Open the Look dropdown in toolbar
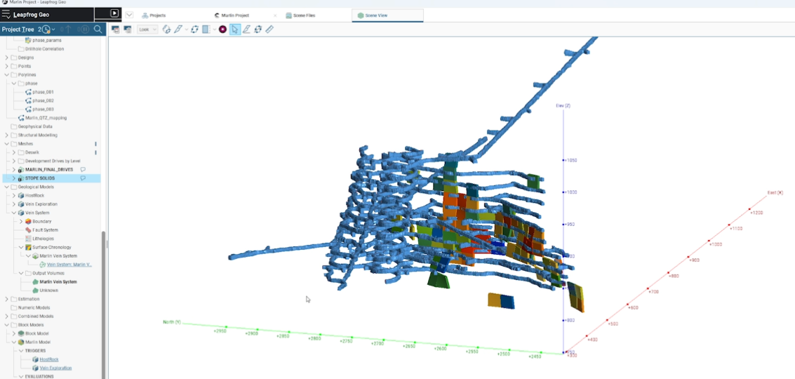The image size is (795, 379). 147,29
